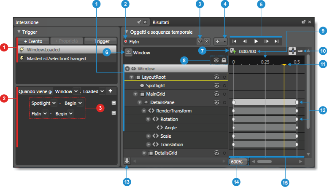Screen dimensions: 327x187
Task: Expand the DetailsGrid node
Action: pyautogui.click(x=144, y=153)
